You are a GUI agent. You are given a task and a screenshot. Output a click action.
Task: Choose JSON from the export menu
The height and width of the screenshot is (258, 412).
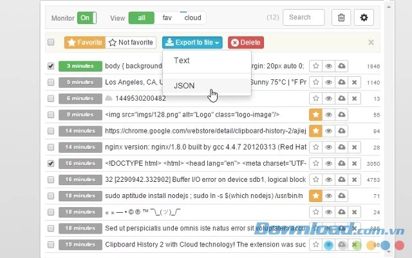[x=184, y=85]
